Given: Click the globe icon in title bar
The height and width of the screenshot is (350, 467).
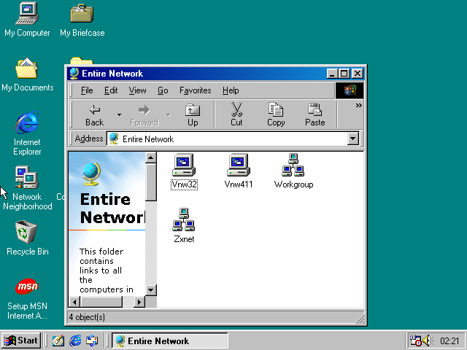Looking at the screenshot, I should click(74, 74).
